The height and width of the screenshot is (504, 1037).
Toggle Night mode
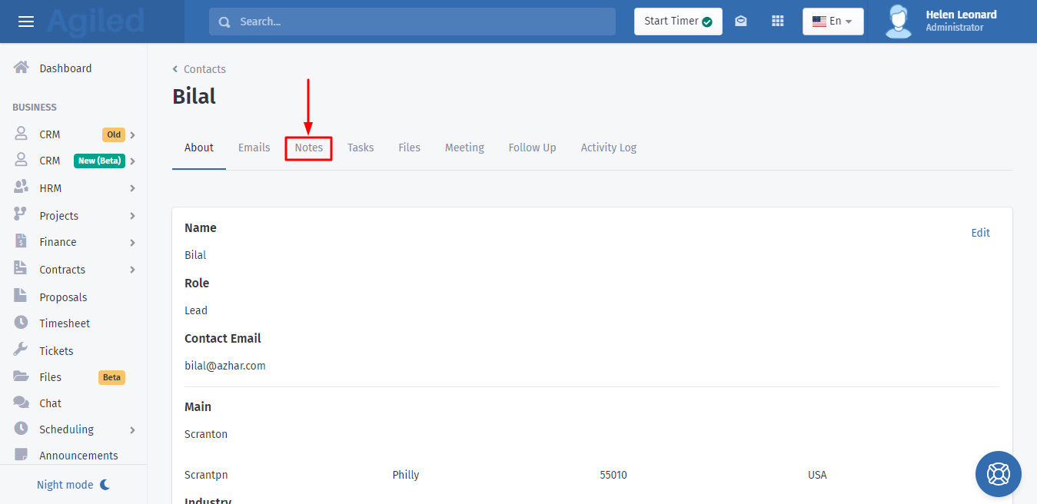pos(74,485)
